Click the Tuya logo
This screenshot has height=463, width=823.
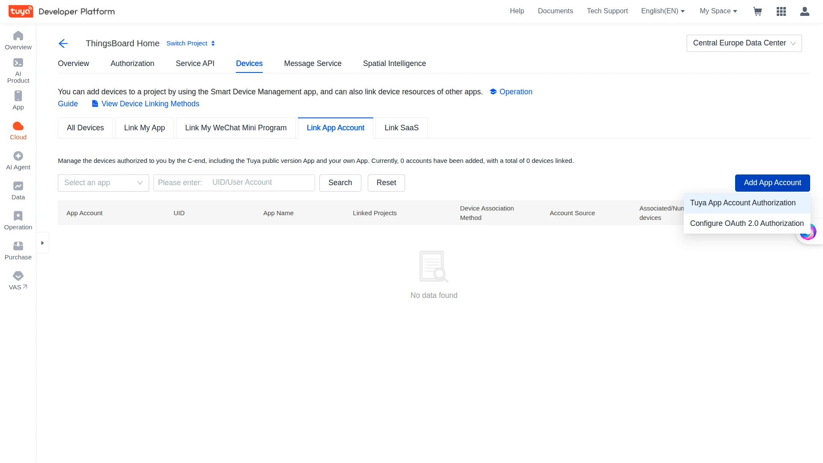[21, 11]
